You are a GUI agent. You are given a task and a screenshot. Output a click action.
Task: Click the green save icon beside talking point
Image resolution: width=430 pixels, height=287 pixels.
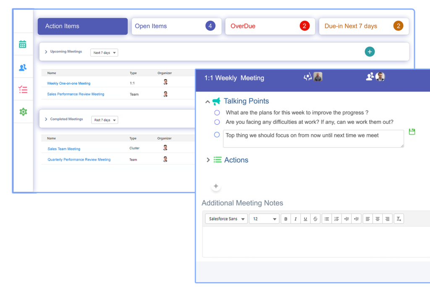point(412,132)
